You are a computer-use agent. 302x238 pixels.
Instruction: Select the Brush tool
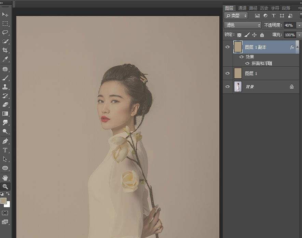(5, 78)
